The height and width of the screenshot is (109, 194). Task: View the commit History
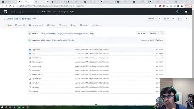(x=159, y=40)
